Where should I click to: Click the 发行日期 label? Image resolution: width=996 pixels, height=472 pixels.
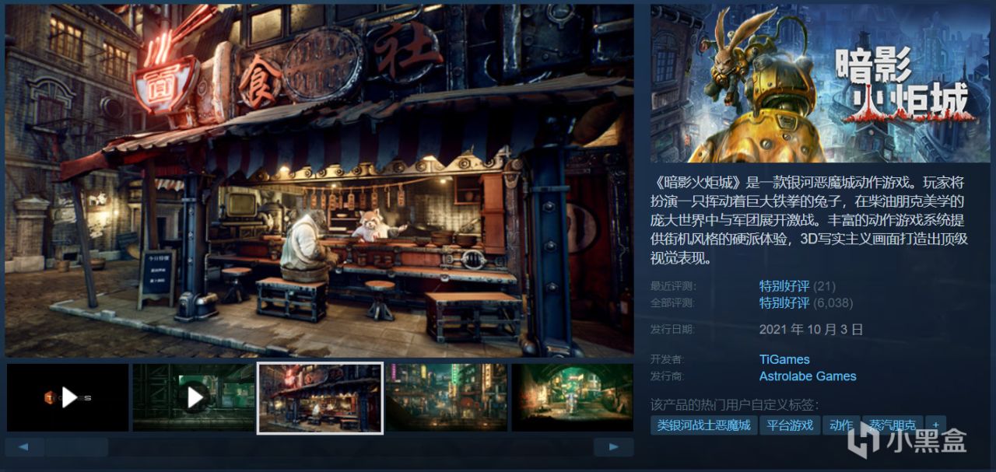pyautogui.click(x=672, y=329)
